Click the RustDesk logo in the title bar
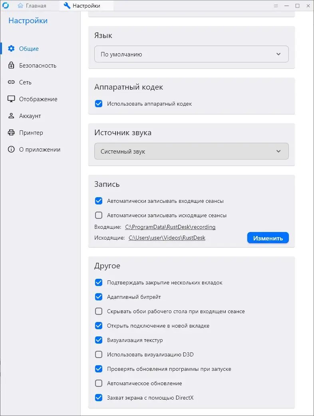 click(6, 6)
